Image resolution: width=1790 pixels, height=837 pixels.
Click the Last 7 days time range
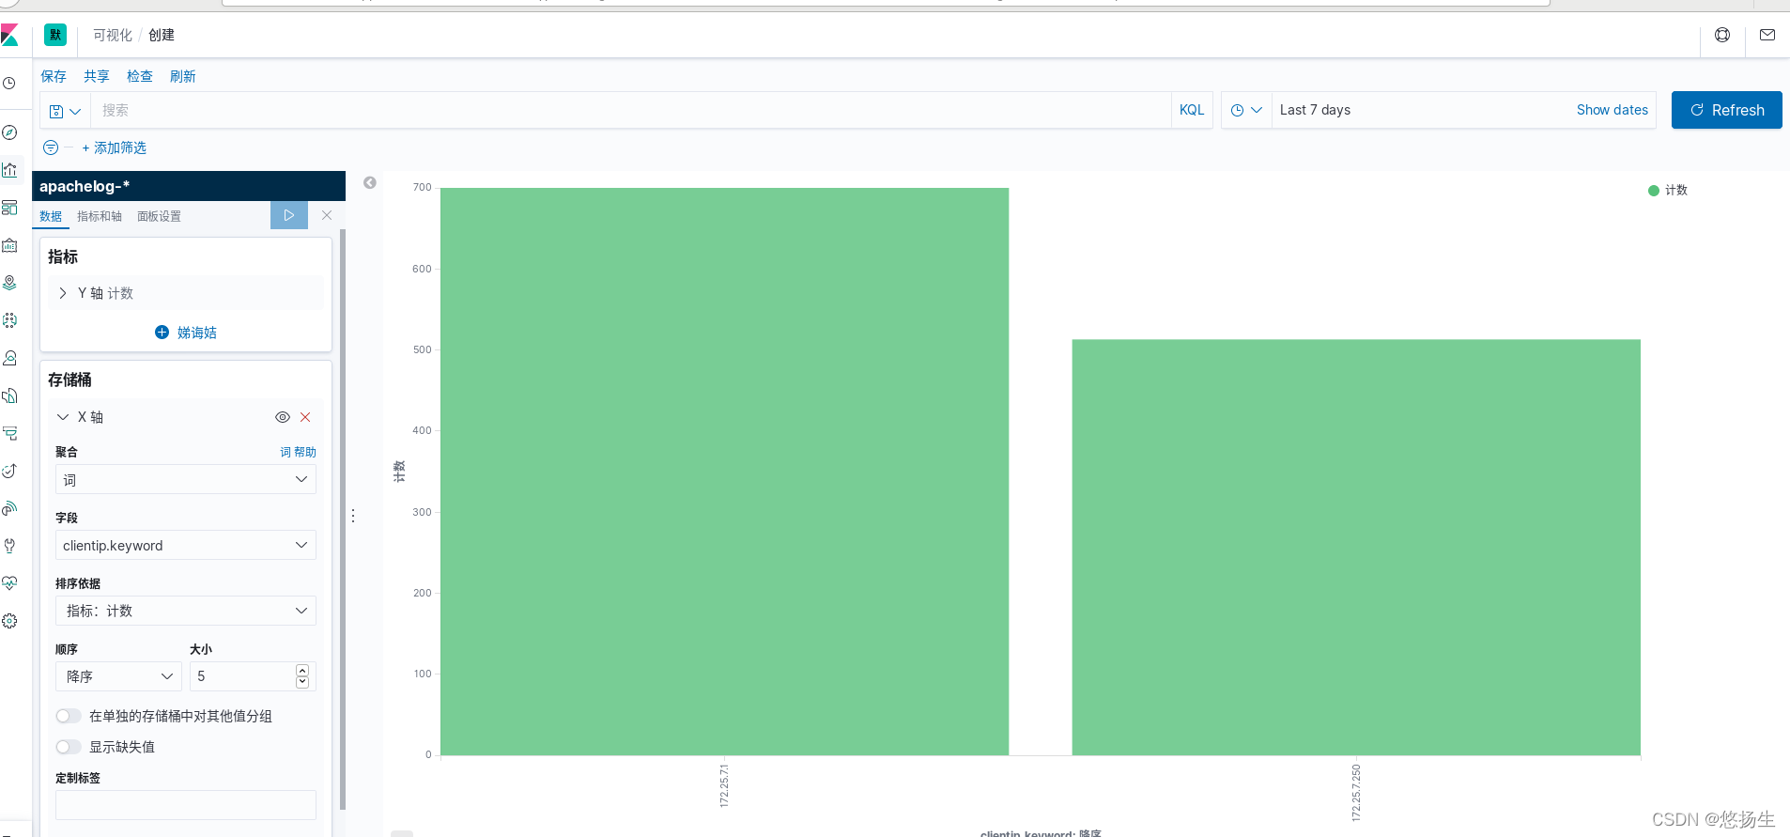1315,110
